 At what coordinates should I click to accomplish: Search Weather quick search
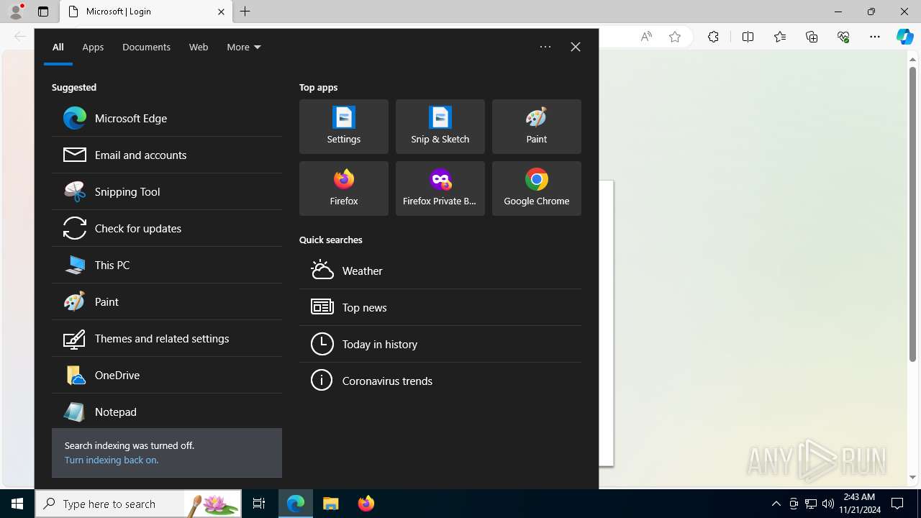click(x=440, y=271)
